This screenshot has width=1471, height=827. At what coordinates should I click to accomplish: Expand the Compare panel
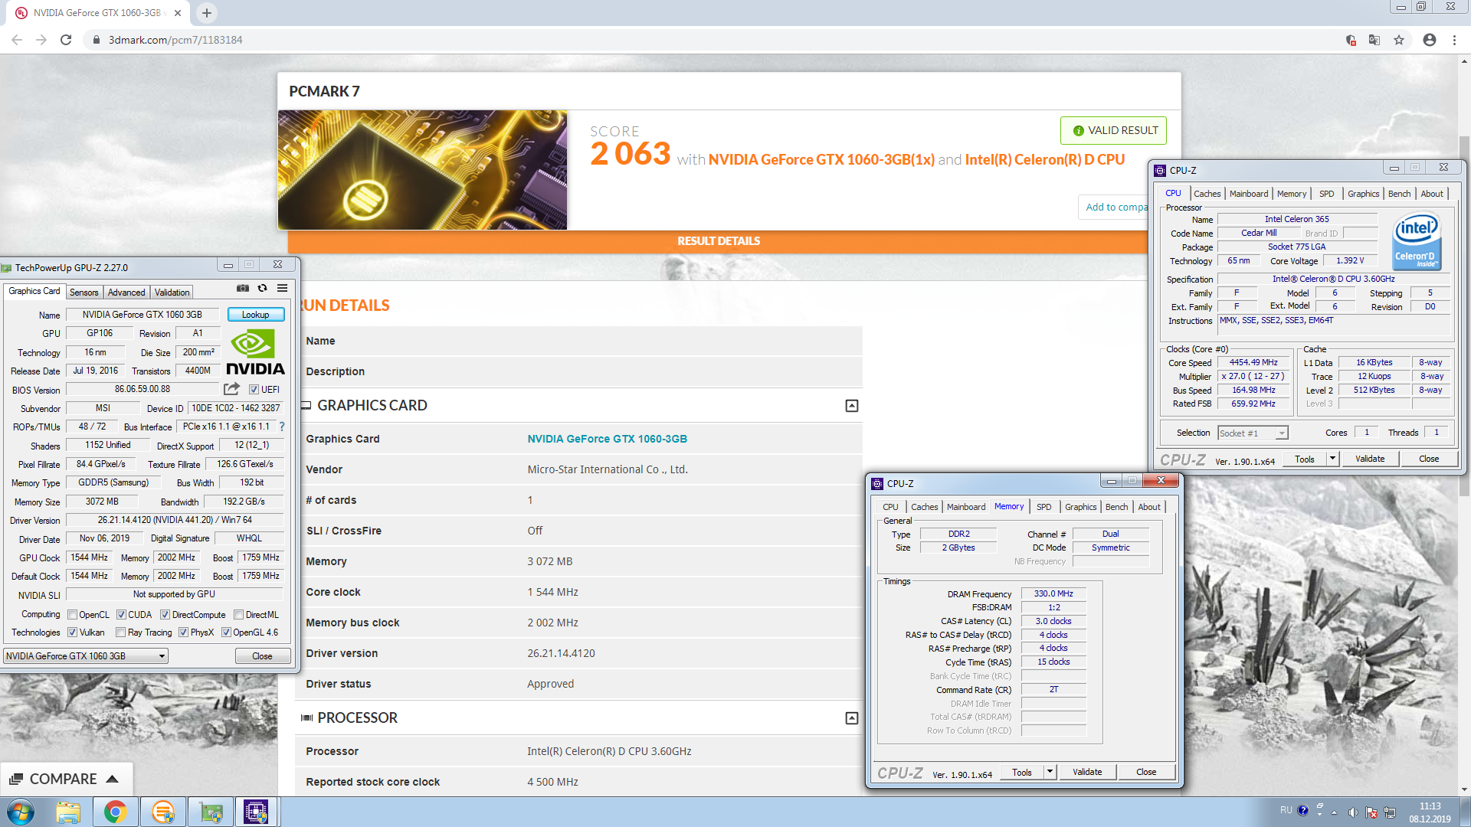pyautogui.click(x=66, y=779)
